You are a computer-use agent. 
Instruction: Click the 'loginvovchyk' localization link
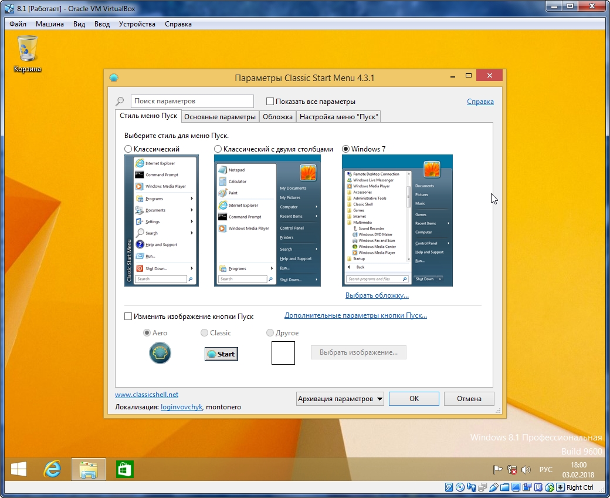(x=181, y=407)
